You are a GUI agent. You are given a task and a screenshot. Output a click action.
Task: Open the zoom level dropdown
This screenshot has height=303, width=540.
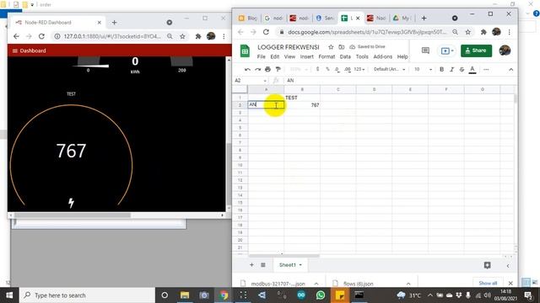298,69
